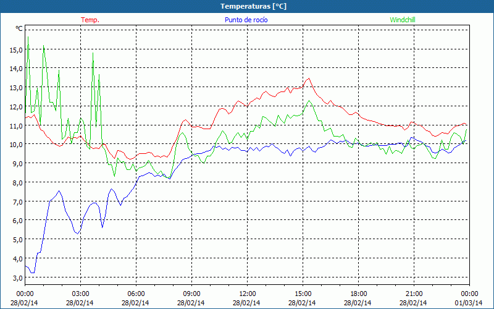Click the 8,0 y-axis value
Screen dimensions: 494x309
(18, 183)
